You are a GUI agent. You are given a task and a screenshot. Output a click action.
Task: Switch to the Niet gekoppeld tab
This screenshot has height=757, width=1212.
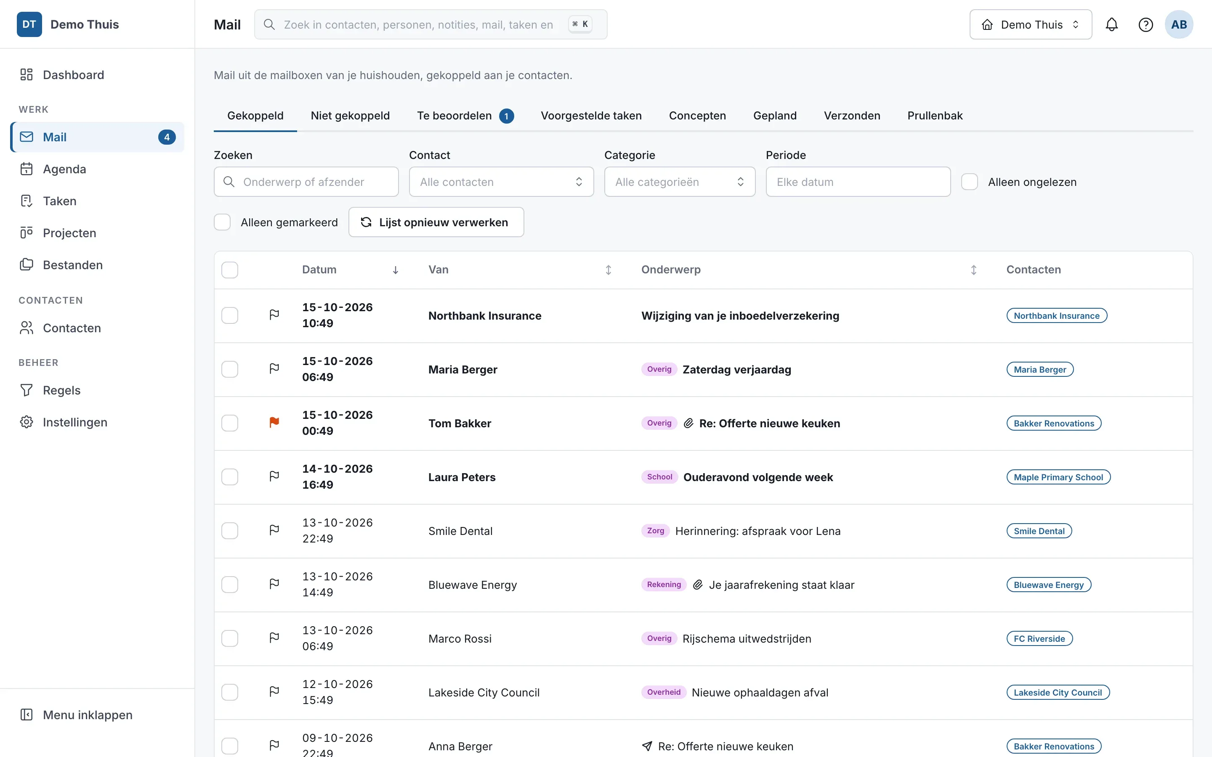350,116
